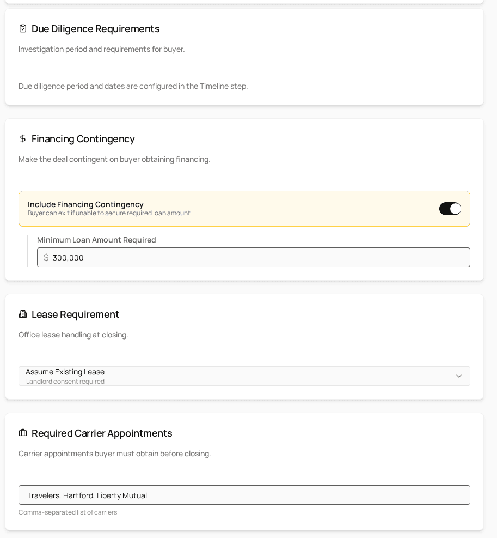Click the Minimum Loan Amount Required label
Screen dimensions: 497x538
coord(96,240)
